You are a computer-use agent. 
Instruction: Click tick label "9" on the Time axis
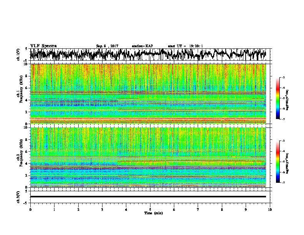click(x=246, y=210)
